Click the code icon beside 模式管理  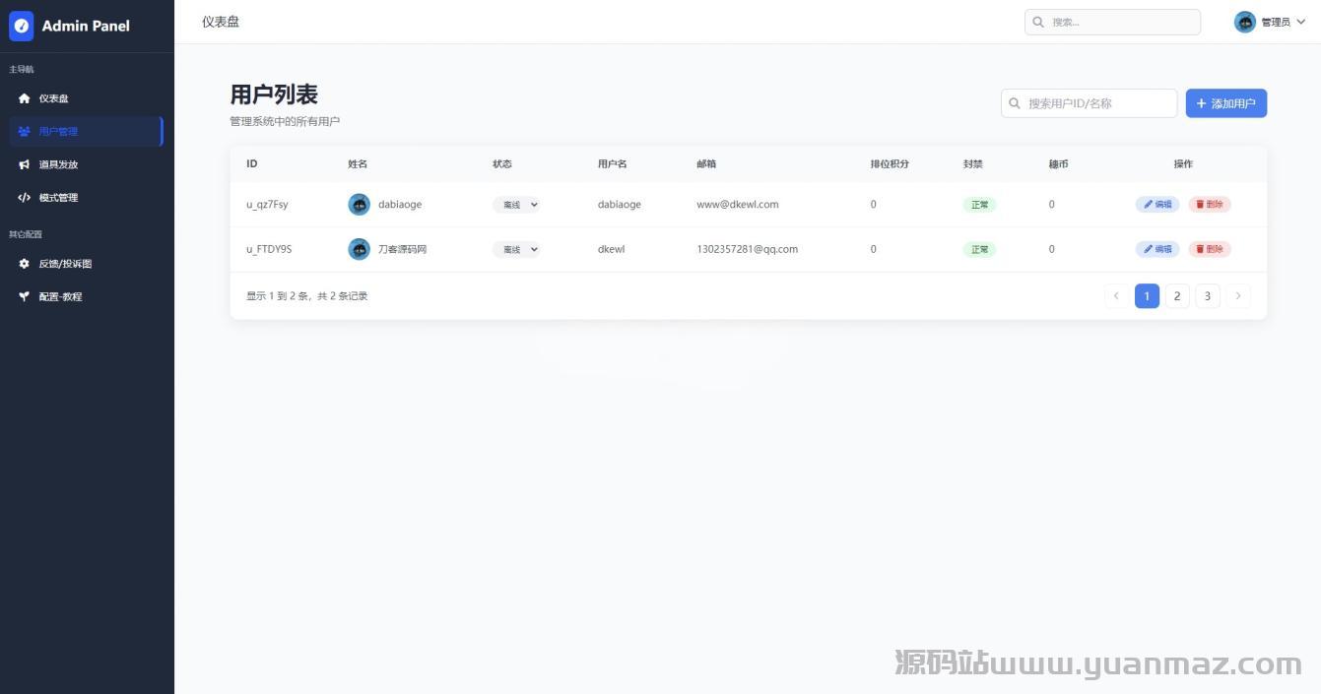click(25, 198)
